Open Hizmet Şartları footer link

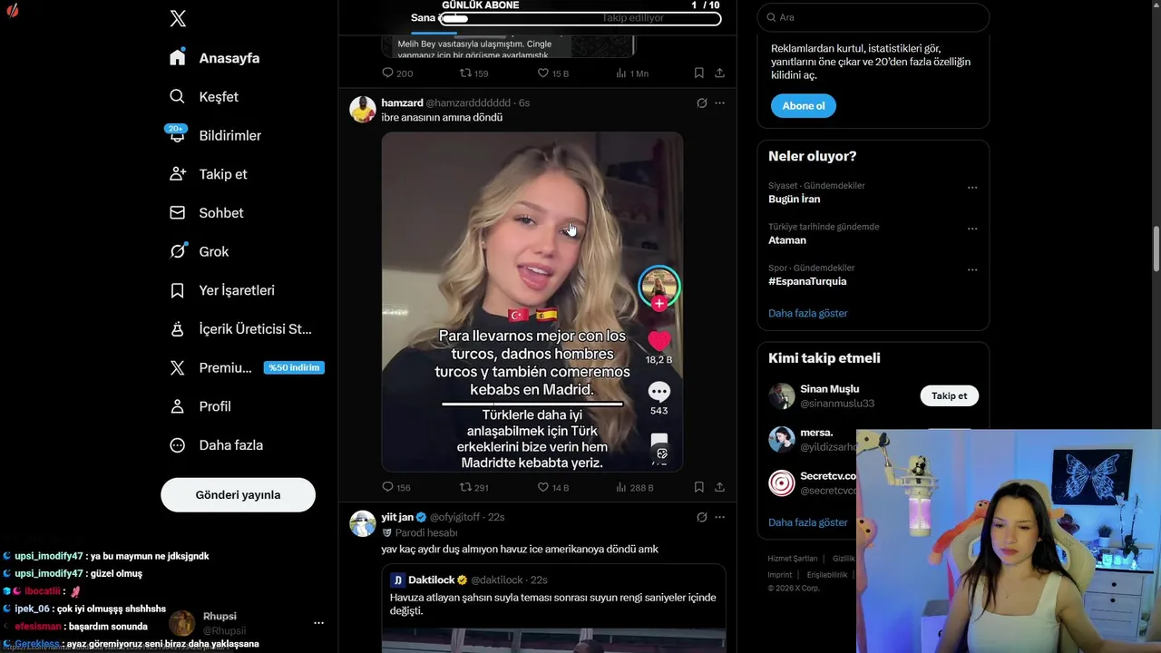click(793, 559)
